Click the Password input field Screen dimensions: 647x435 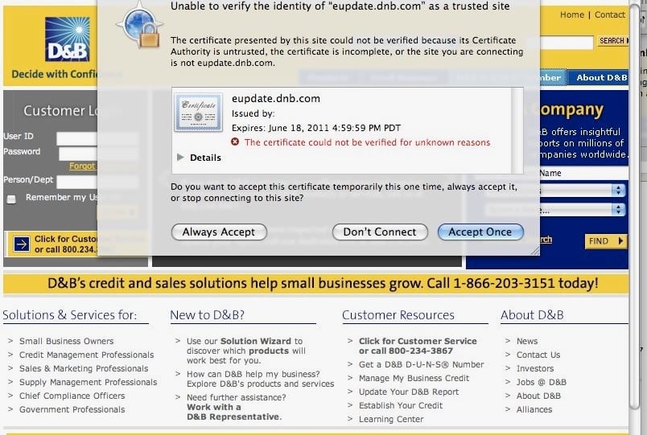77,154
